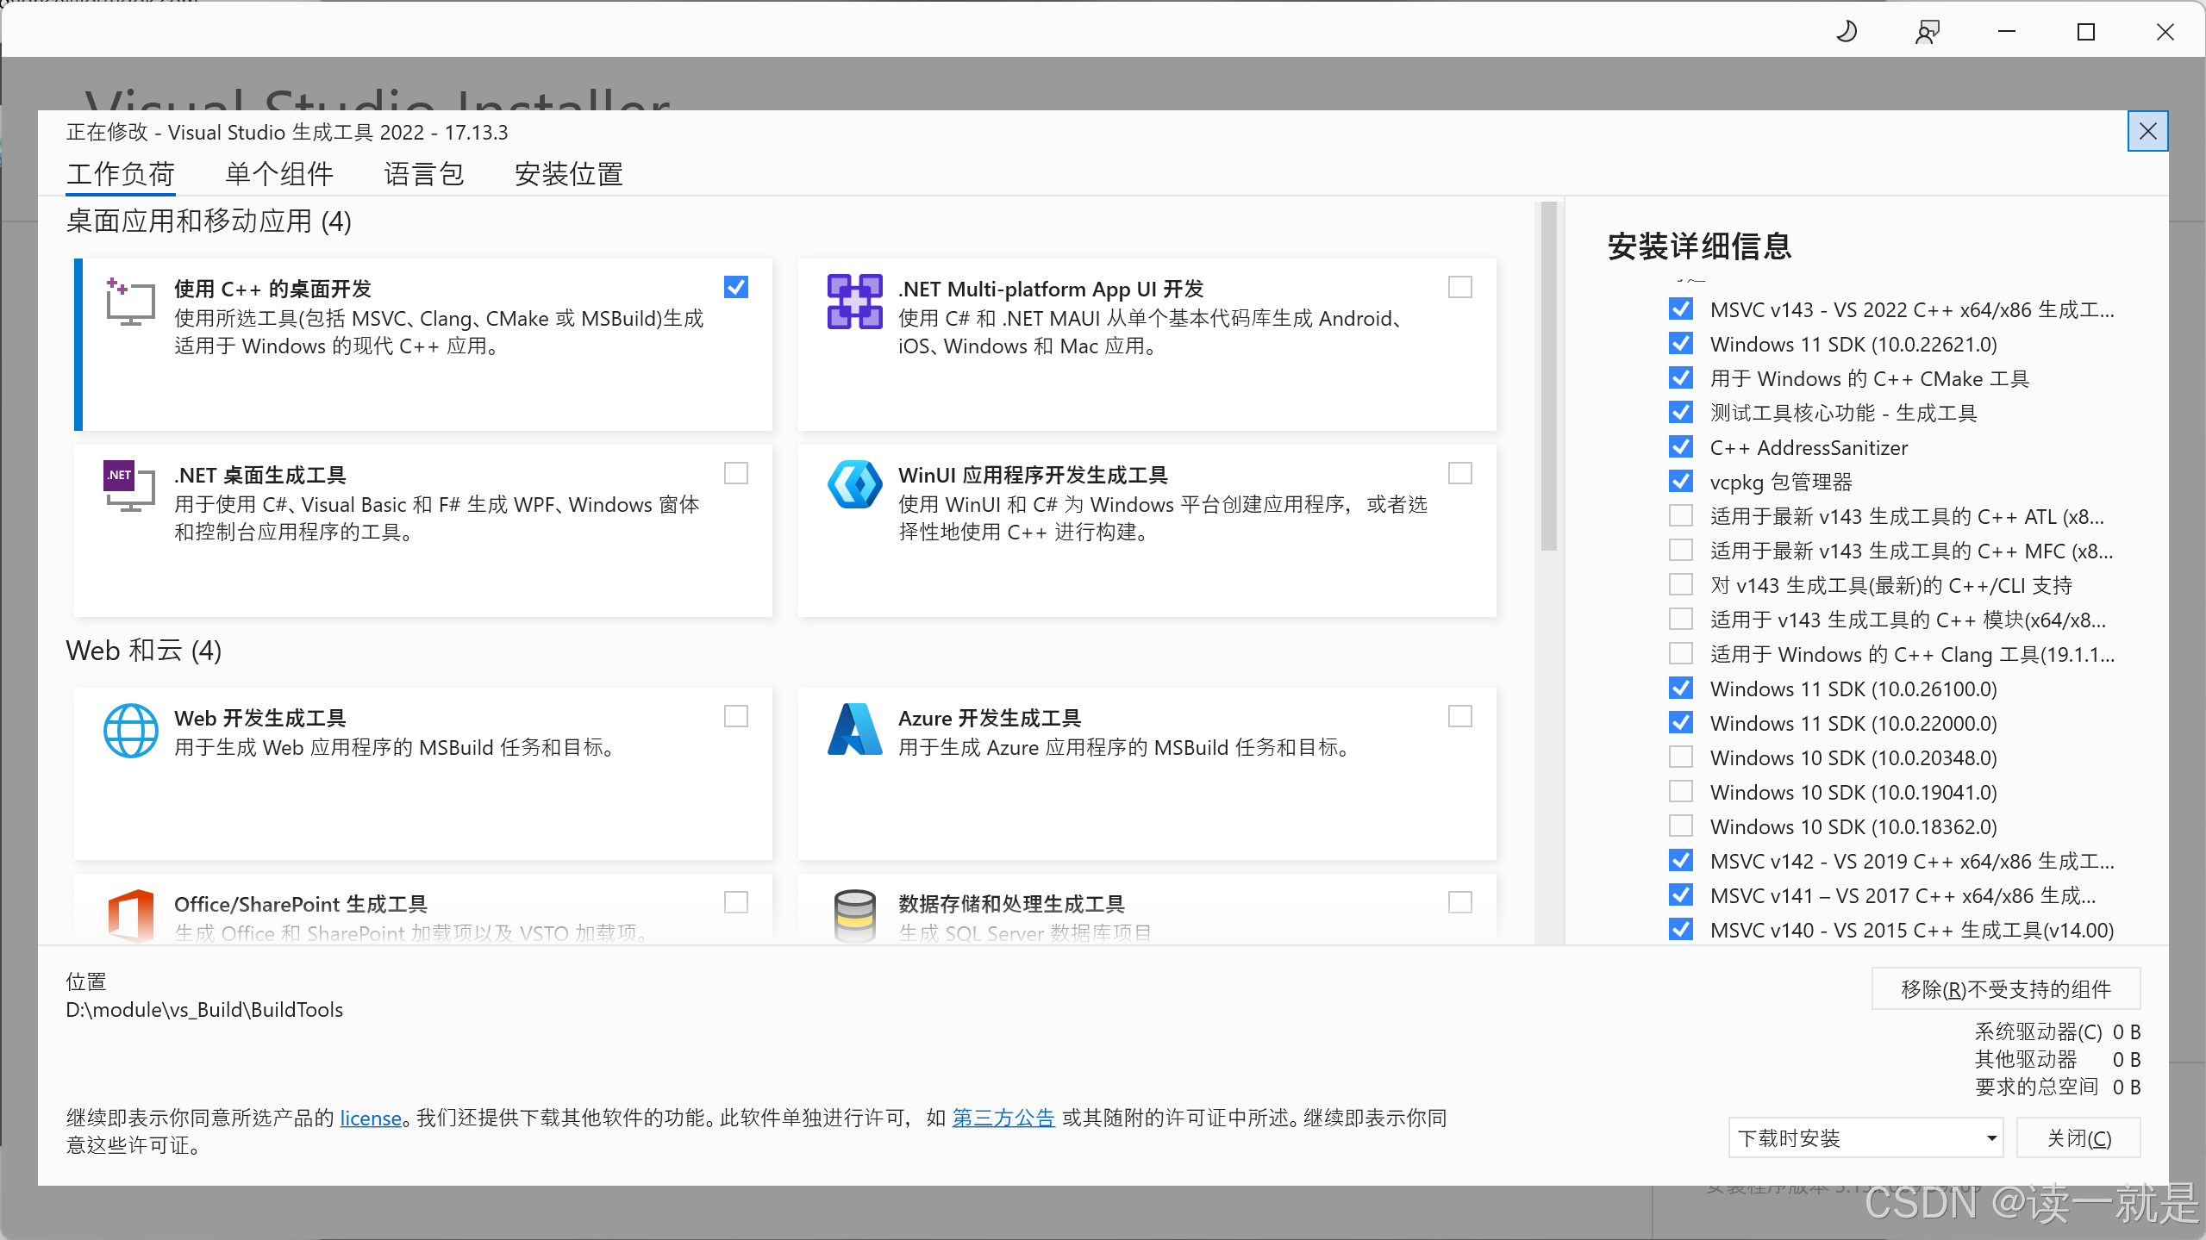Click the Web 开发生成工具 globe icon
The height and width of the screenshot is (1240, 2206).
click(130, 730)
